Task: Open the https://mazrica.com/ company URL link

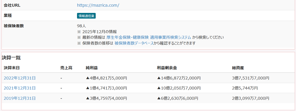Action: (98, 5)
